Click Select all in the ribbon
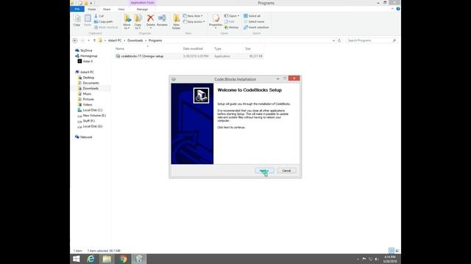 coord(252,16)
